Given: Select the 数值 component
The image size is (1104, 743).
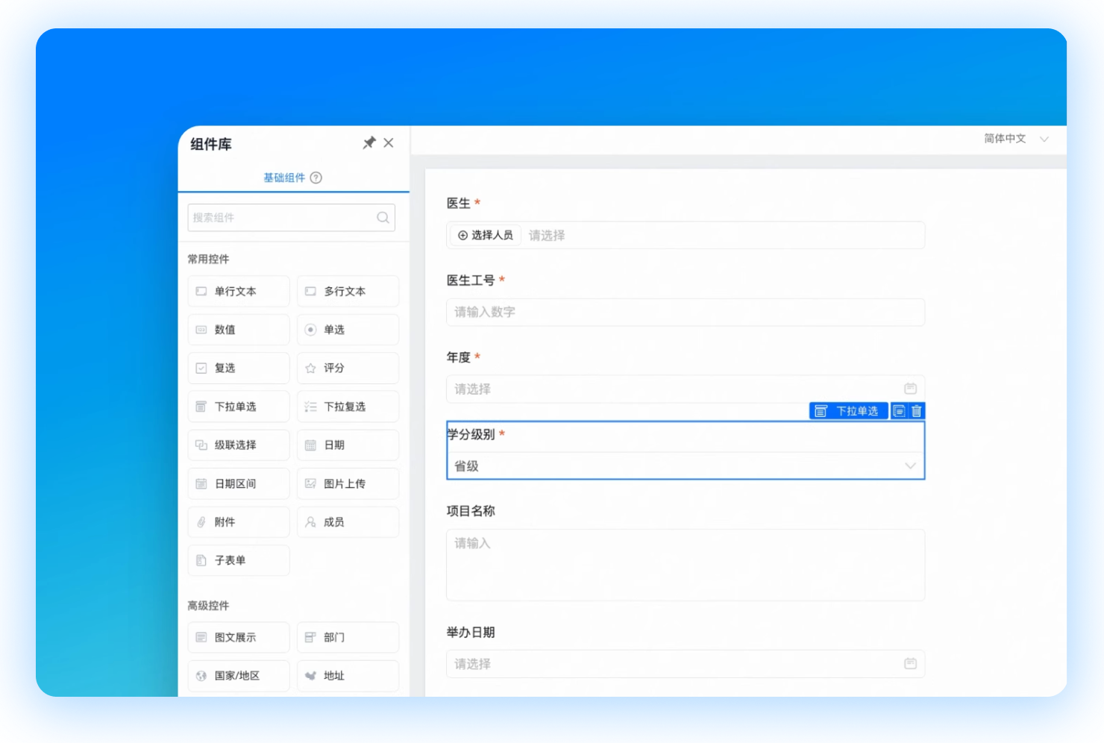Looking at the screenshot, I should click(x=239, y=330).
